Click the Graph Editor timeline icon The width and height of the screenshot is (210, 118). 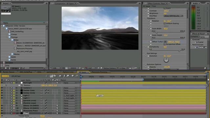pos(76,76)
